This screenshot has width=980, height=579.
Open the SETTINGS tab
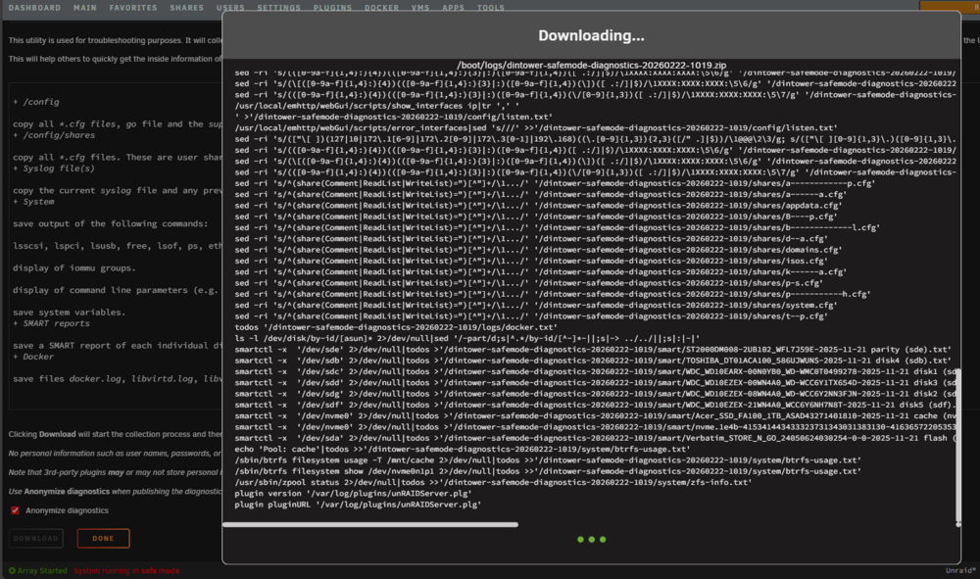[x=278, y=8]
